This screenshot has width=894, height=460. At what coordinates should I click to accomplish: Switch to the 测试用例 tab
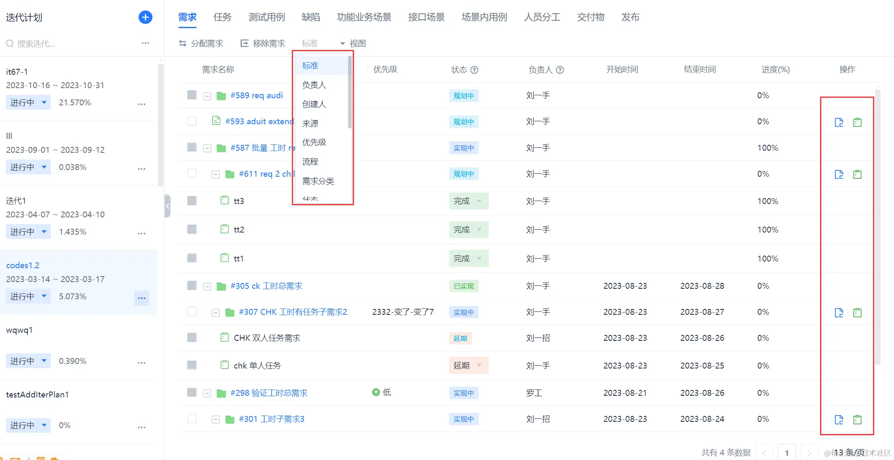tap(266, 17)
